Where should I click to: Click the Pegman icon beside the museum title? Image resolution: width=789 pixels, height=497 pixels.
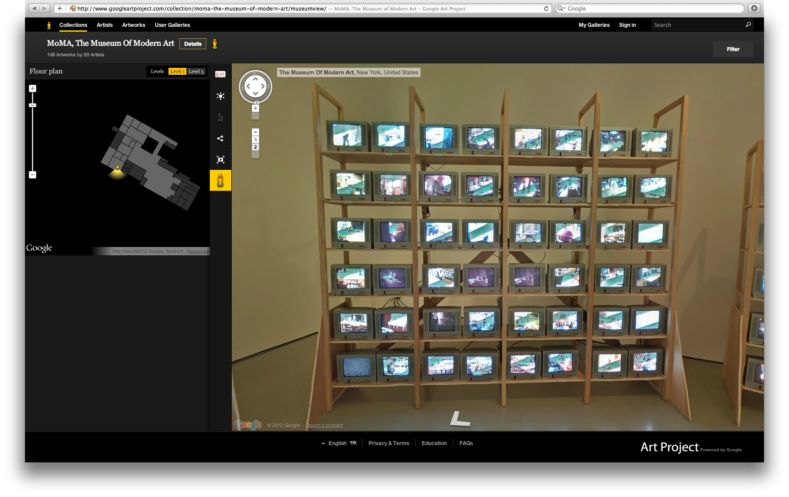[x=215, y=44]
